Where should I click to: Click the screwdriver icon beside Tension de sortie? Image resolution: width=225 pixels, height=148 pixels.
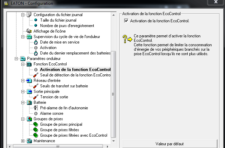pyautogui.click(x=36, y=97)
